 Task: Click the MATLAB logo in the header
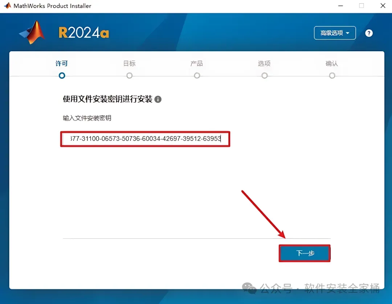(x=32, y=33)
